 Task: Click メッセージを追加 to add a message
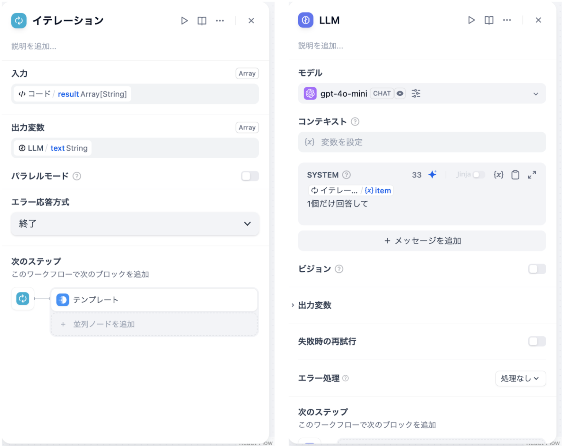[421, 241]
